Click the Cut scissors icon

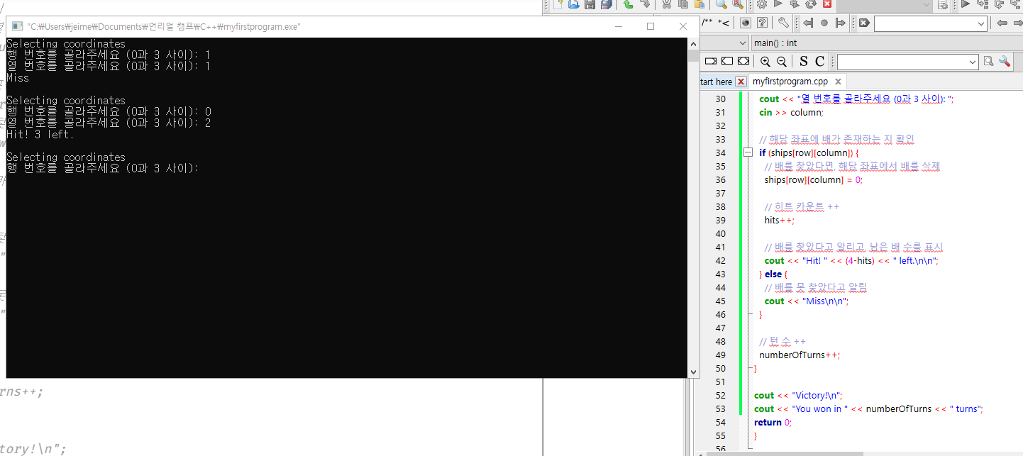(x=666, y=4)
